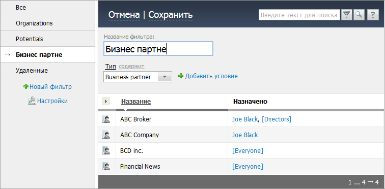This screenshot has height=189, width=385.
Task: Click the contact icon in ABC Company row
Action: pos(105,135)
